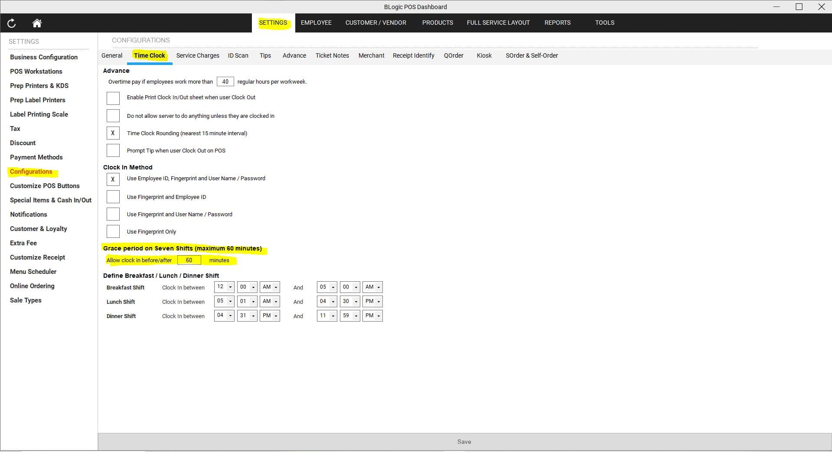Viewport: 832px width, 452px height.
Task: Enable Print Clock In/Out sheet checkbox
Action: tap(113, 98)
